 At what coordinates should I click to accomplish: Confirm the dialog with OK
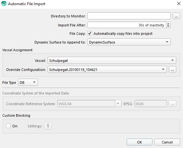pyautogui.click(x=140, y=142)
